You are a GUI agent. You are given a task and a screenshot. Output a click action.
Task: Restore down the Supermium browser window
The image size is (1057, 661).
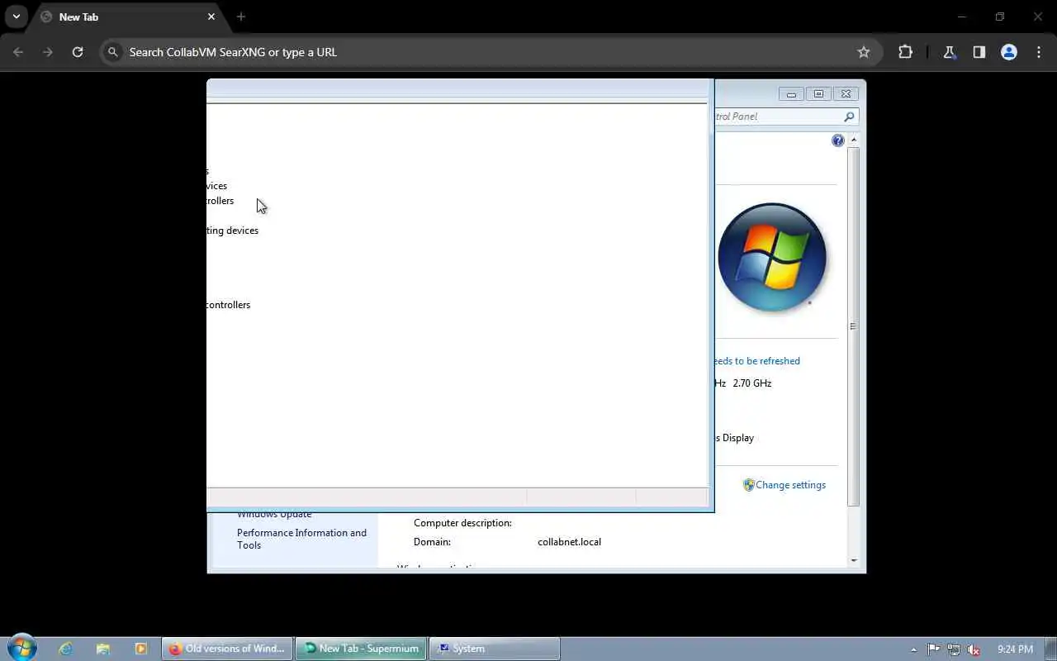[1000, 17]
